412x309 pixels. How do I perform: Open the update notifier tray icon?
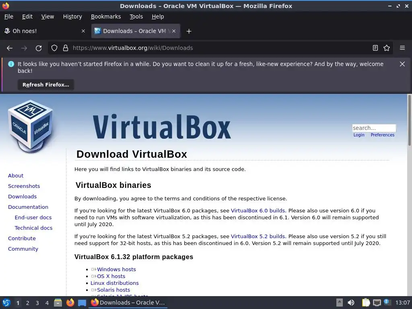pyautogui.click(x=387, y=302)
